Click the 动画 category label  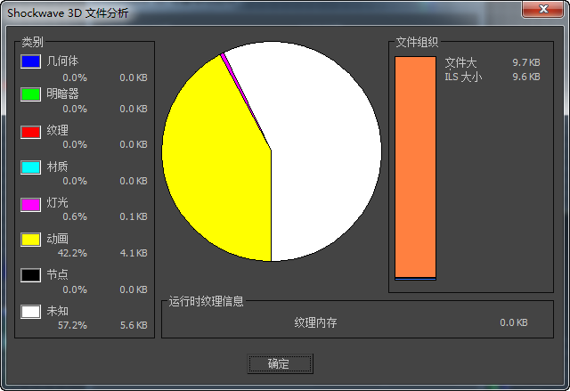57,239
